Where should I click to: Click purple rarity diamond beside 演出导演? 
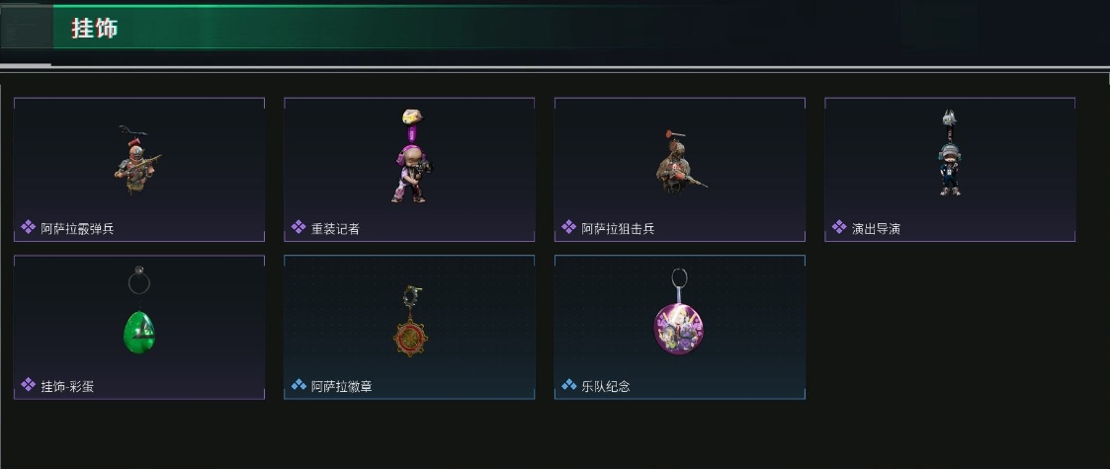point(839,227)
